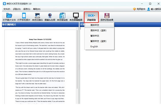
Task: Select 简体中文 recognition language
Action: coord(99,25)
